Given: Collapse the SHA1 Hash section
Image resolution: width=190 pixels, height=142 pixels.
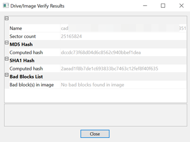Looking at the screenshot, I should [x=7, y=59].
